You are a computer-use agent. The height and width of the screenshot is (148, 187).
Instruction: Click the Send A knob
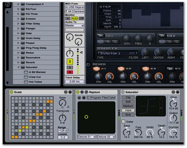[70, 37]
